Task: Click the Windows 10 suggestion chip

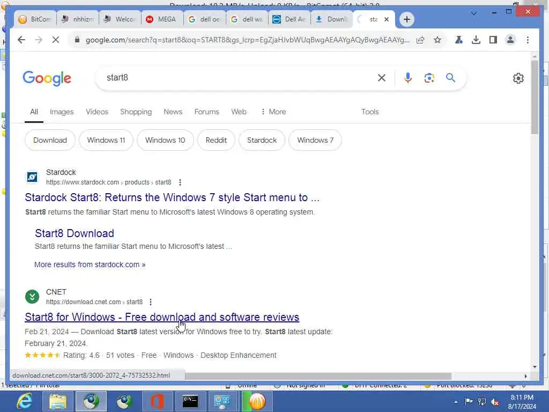Action: 165,140
